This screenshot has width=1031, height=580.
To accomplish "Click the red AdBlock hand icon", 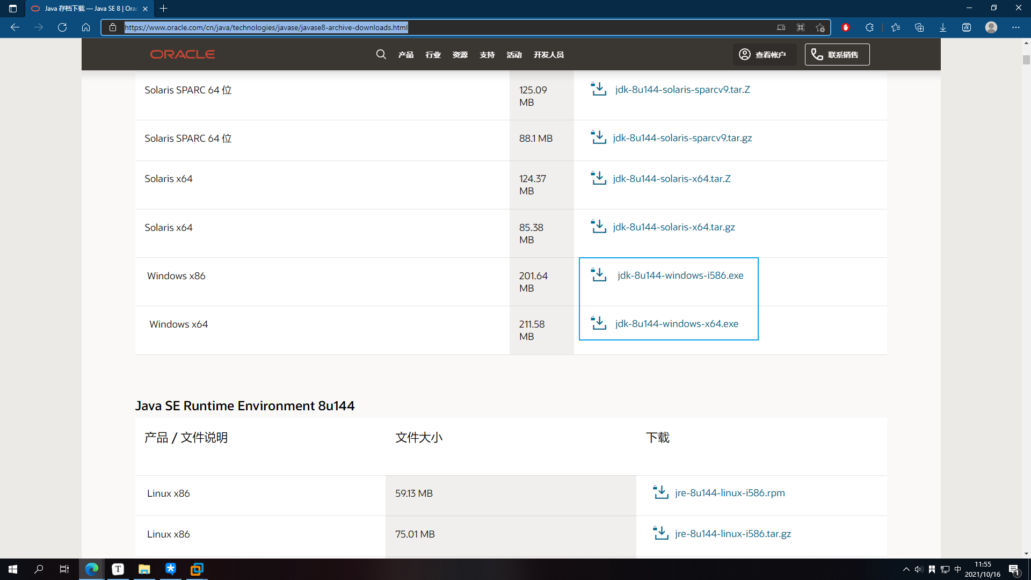I will coord(846,27).
